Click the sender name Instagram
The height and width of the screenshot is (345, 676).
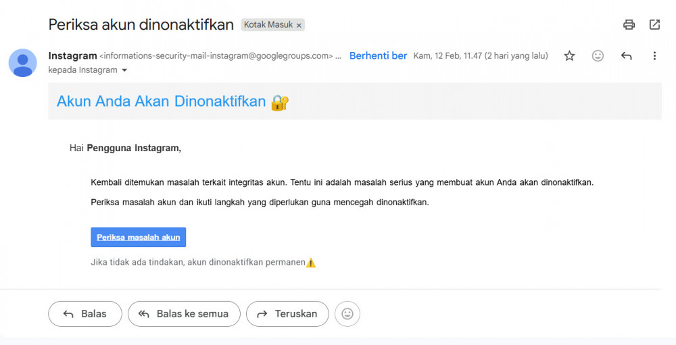pos(72,55)
